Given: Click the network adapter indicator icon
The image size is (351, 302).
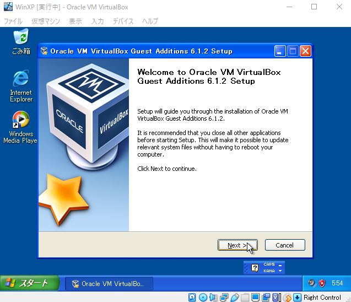Looking at the screenshot, I should pos(224,297).
